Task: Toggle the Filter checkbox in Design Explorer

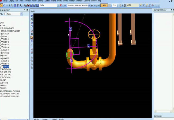Action: click(x=5, y=14)
